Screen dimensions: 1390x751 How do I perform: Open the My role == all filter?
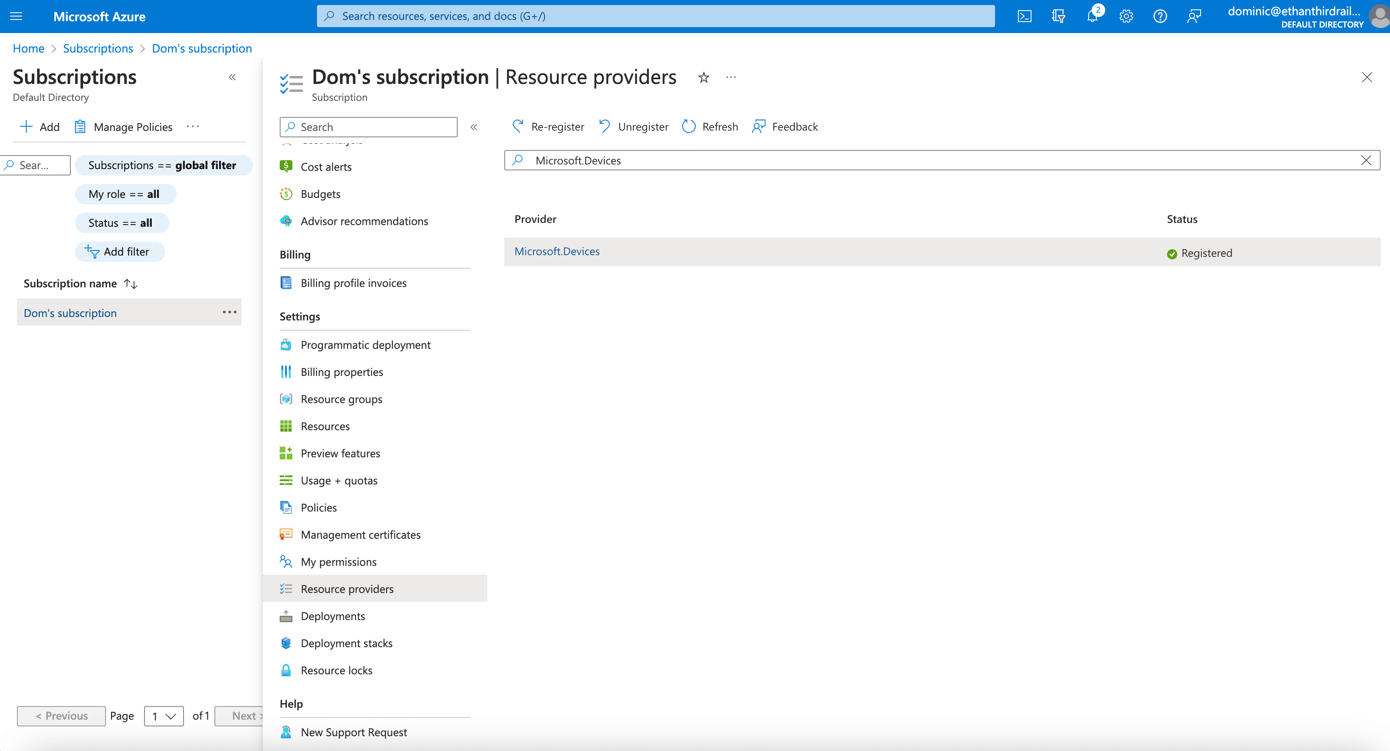click(125, 194)
